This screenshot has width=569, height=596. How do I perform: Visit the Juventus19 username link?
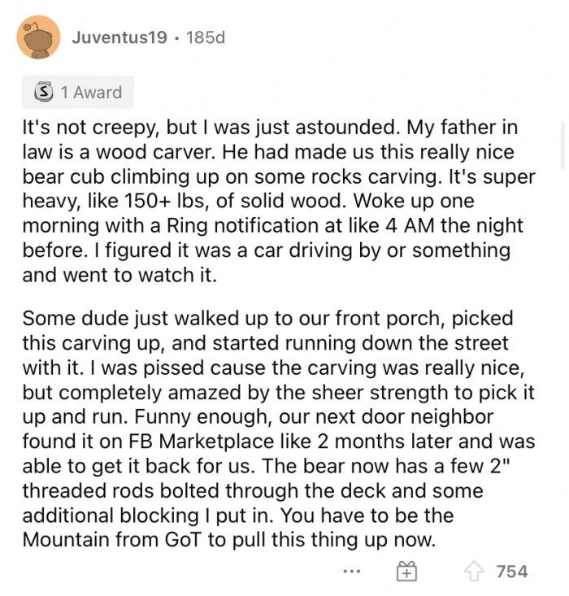[119, 37]
